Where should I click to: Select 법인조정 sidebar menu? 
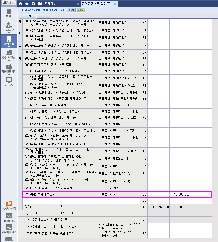9,41
